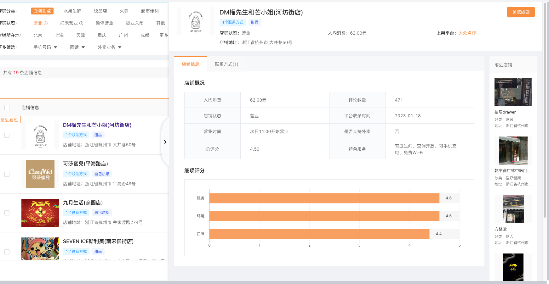The width and height of the screenshot is (549, 284).
Task: Click the DM榴先生 logo in detail header
Action: (196, 21)
